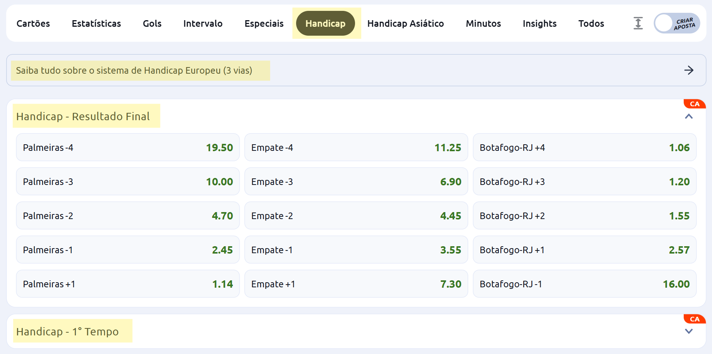The height and width of the screenshot is (354, 712).
Task: Show the Todos tab
Action: [591, 24]
